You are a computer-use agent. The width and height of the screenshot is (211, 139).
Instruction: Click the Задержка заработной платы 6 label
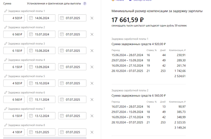26,92
